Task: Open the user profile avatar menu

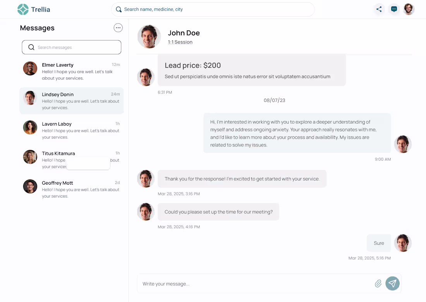Action: point(409,9)
